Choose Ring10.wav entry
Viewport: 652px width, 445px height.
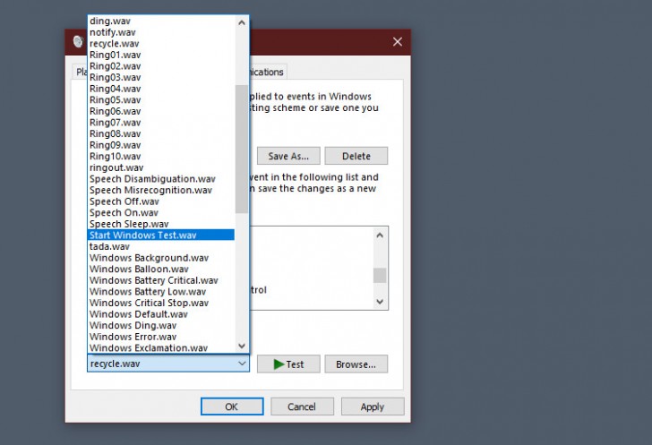pyautogui.click(x=161, y=156)
